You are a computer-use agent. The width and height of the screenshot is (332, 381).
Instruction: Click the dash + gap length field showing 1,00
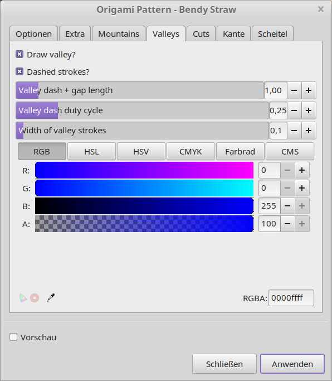[276, 90]
